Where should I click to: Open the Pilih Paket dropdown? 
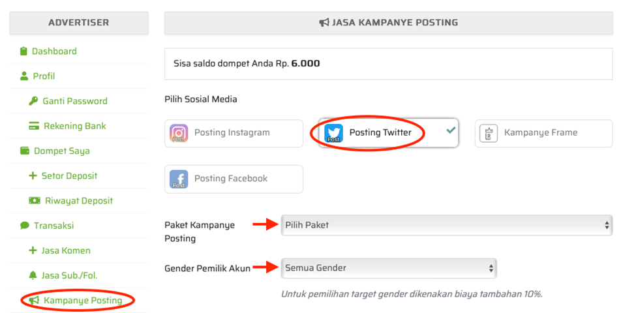point(447,225)
